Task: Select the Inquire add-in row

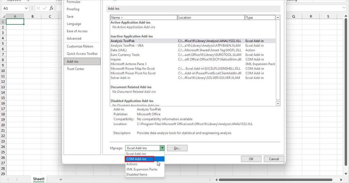Action: tap(193, 59)
